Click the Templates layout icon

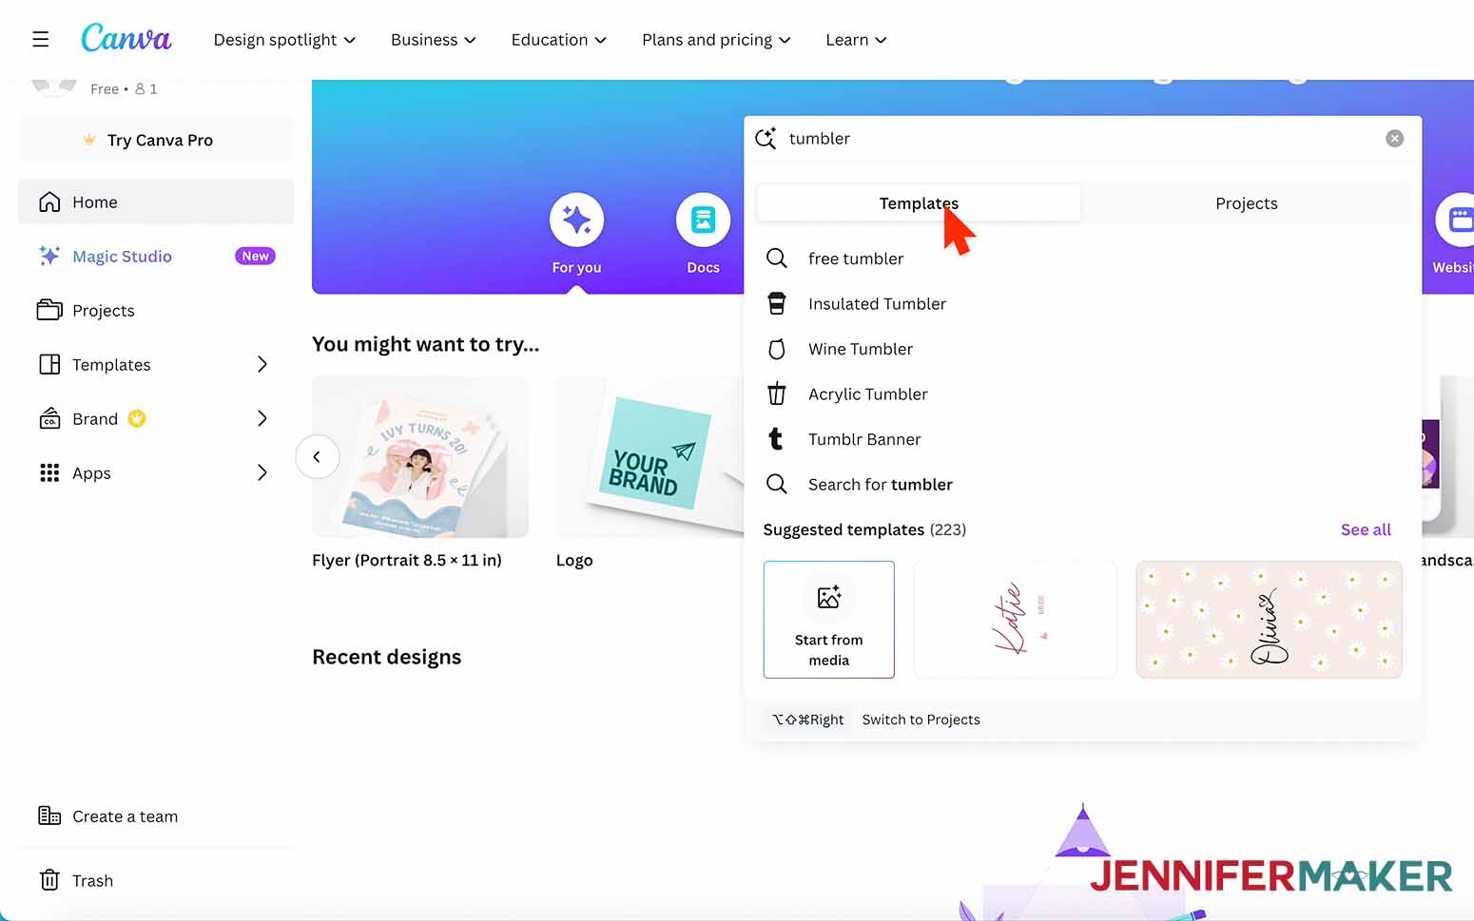tap(49, 365)
